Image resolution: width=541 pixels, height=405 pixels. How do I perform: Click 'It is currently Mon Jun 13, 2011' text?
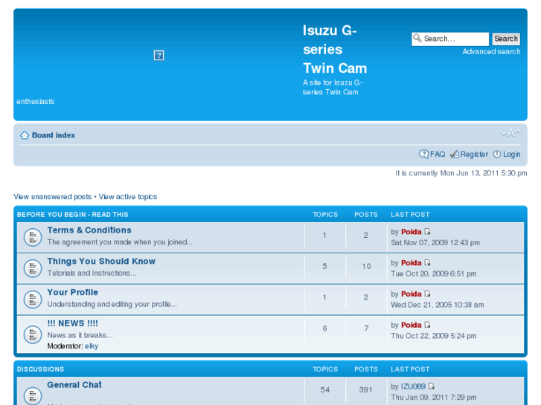tap(461, 173)
